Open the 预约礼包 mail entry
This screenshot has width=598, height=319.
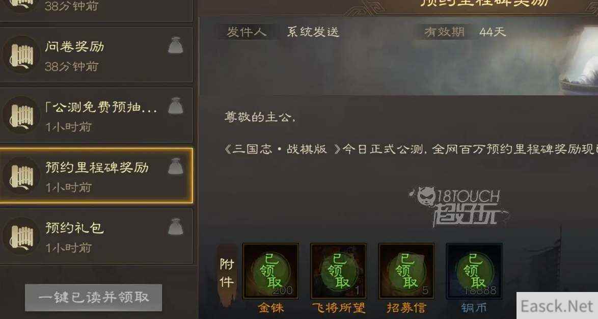[x=96, y=236]
